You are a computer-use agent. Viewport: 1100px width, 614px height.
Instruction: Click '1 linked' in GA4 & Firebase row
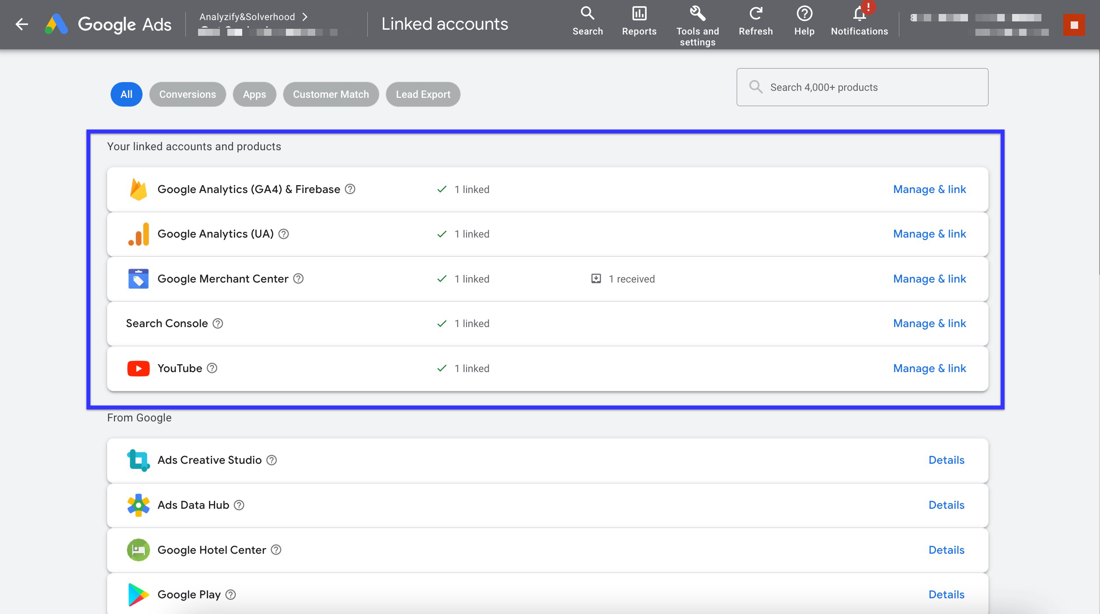(x=472, y=190)
